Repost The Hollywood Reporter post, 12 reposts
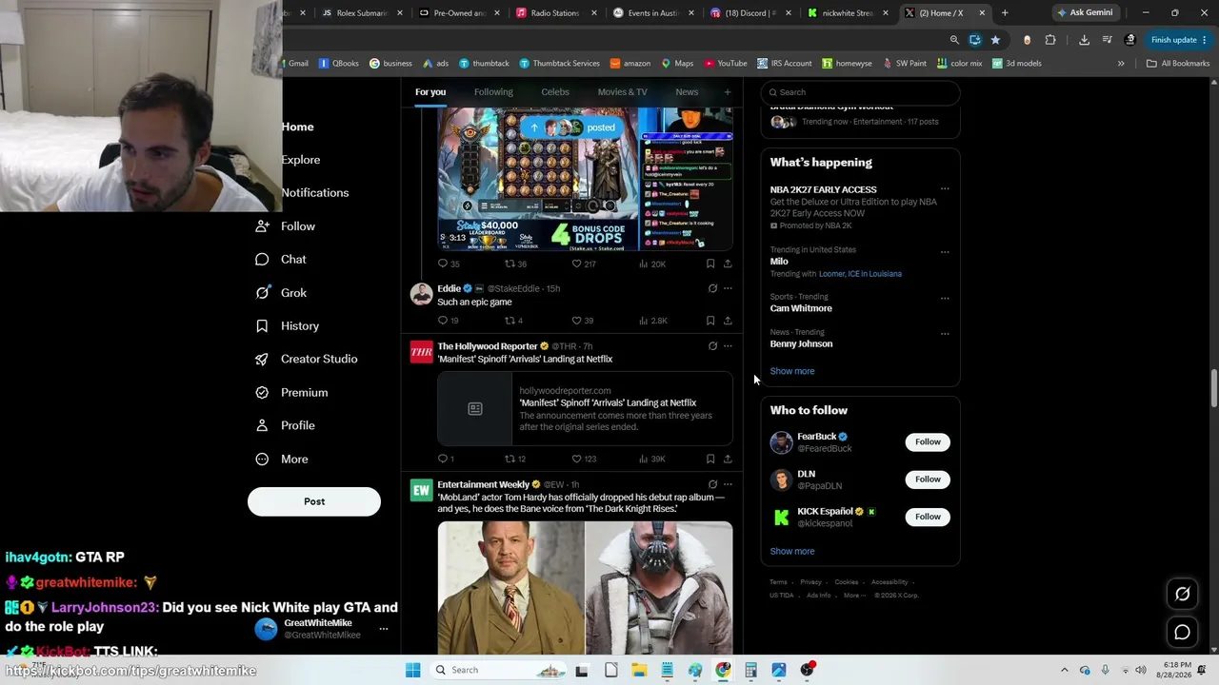1219x685 pixels. pyautogui.click(x=514, y=459)
